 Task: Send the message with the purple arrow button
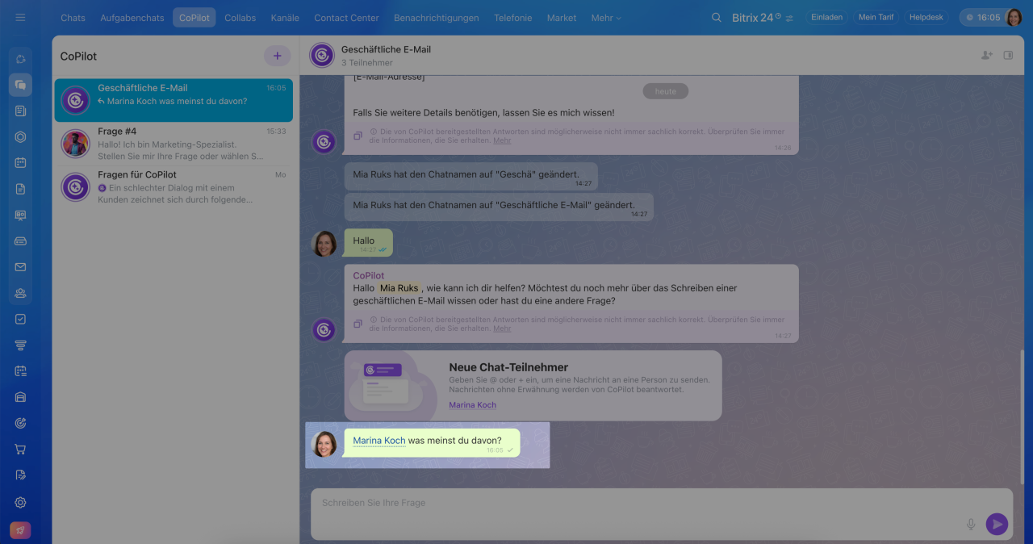(997, 525)
